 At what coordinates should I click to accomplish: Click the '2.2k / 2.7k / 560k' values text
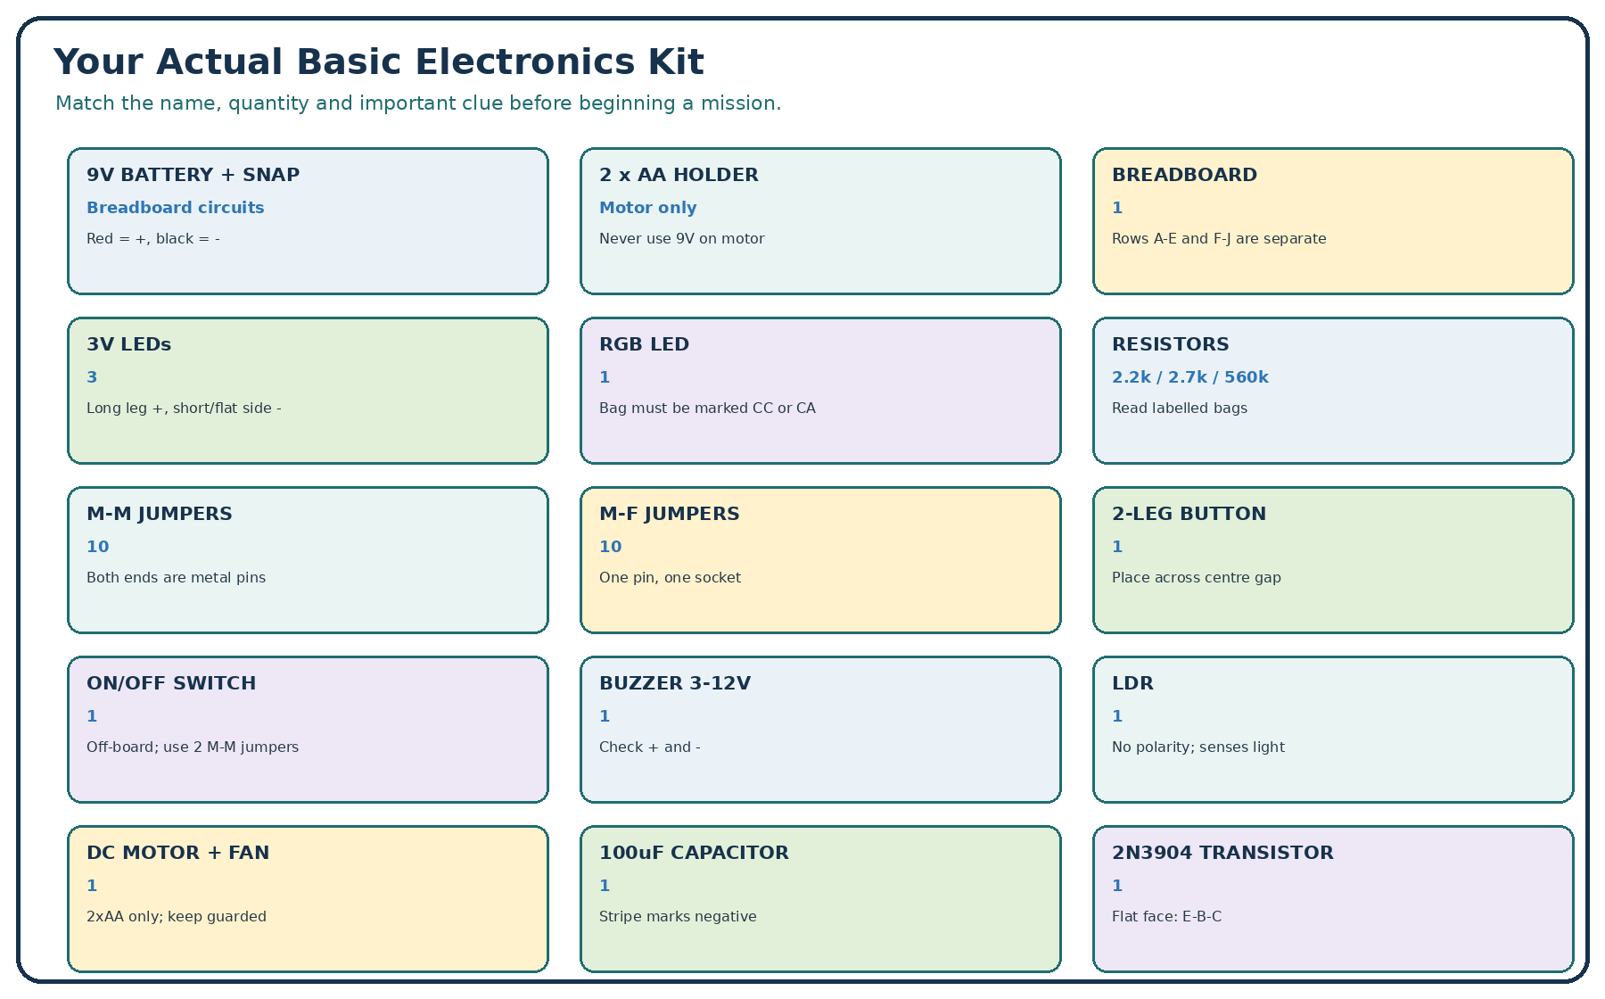[1190, 377]
